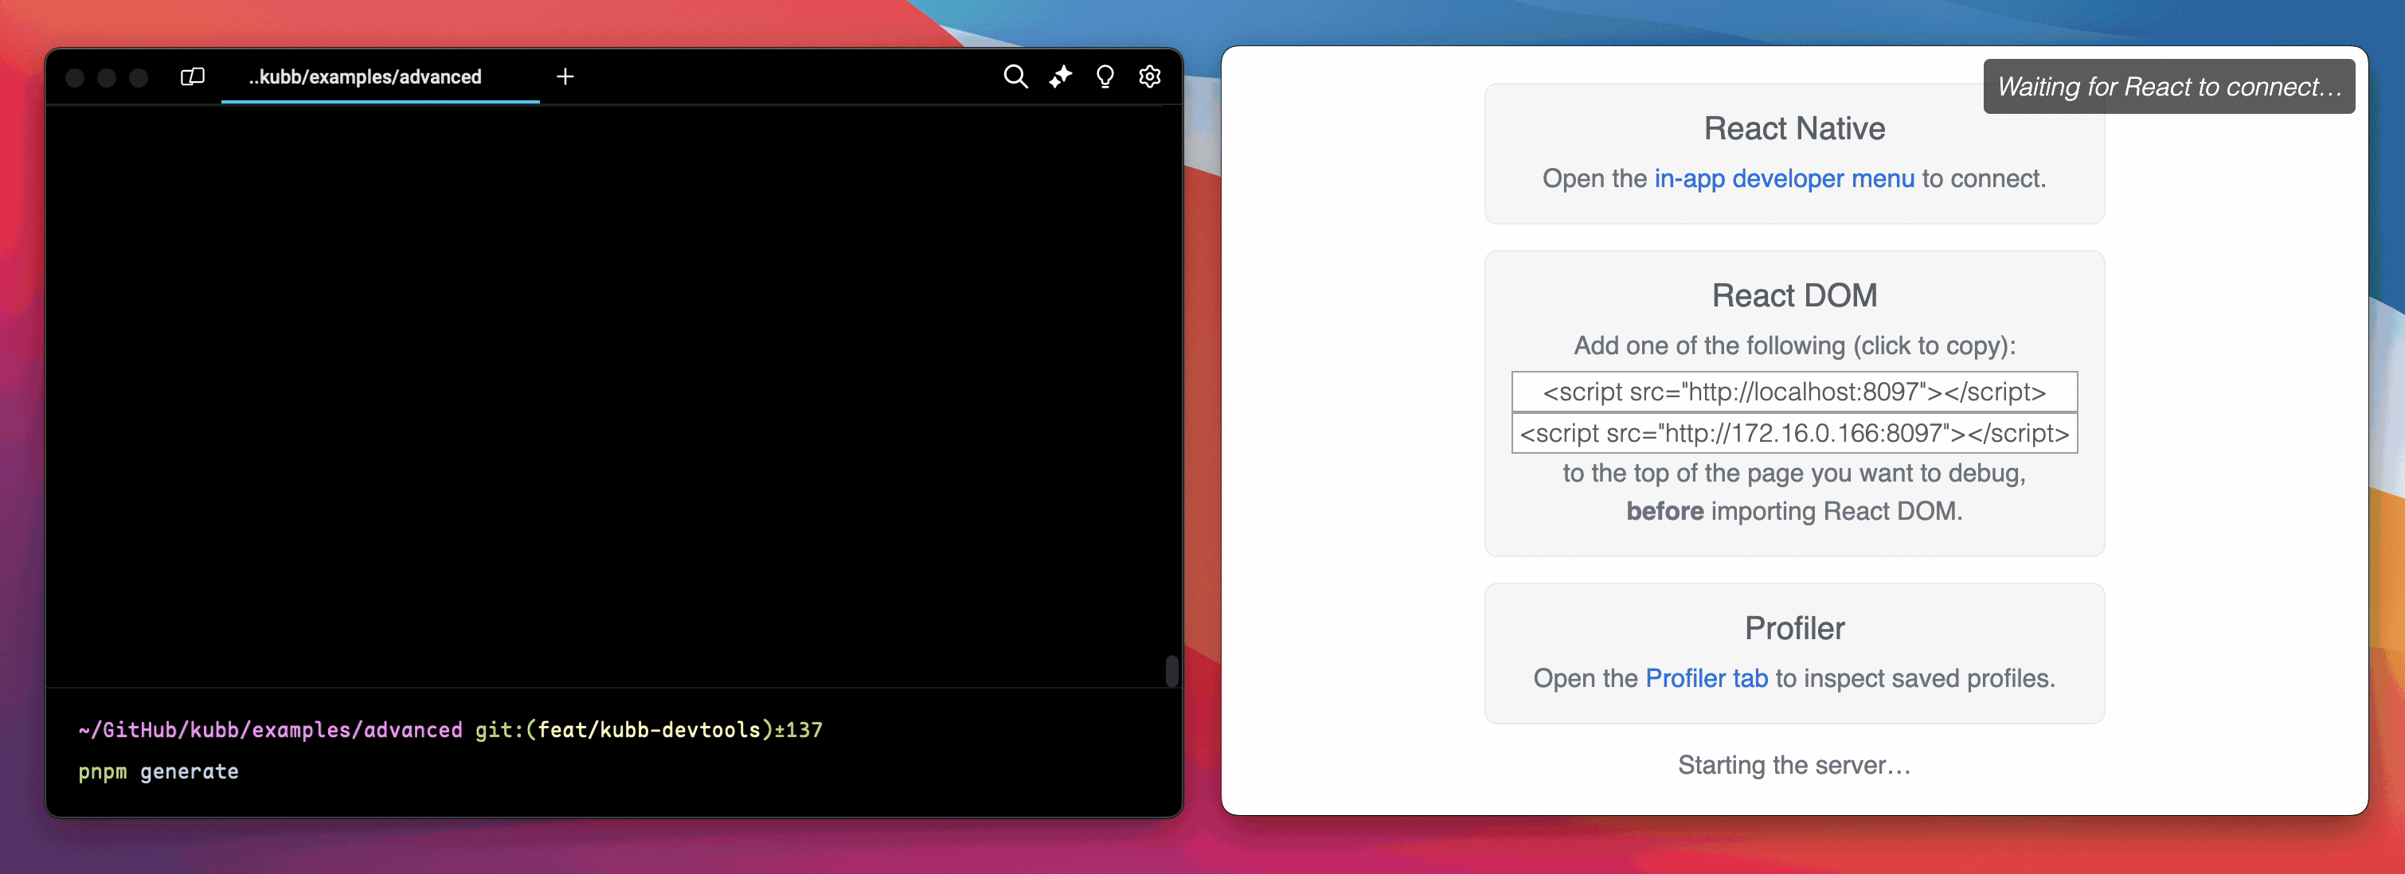Minimize the terminal window
The width and height of the screenshot is (2405, 874).
pyautogui.click(x=108, y=77)
